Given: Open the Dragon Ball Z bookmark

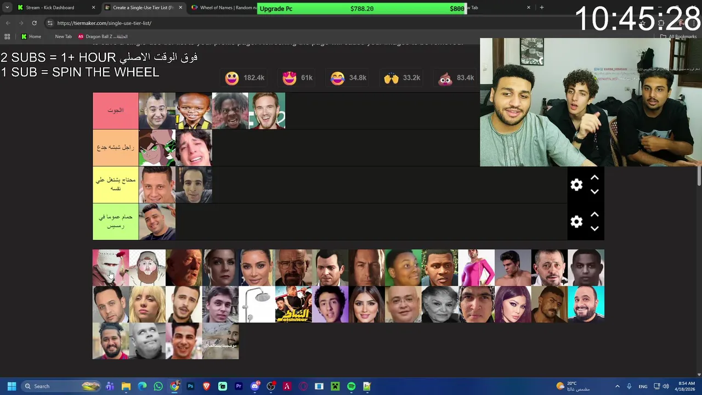Looking at the screenshot, I should point(103,36).
